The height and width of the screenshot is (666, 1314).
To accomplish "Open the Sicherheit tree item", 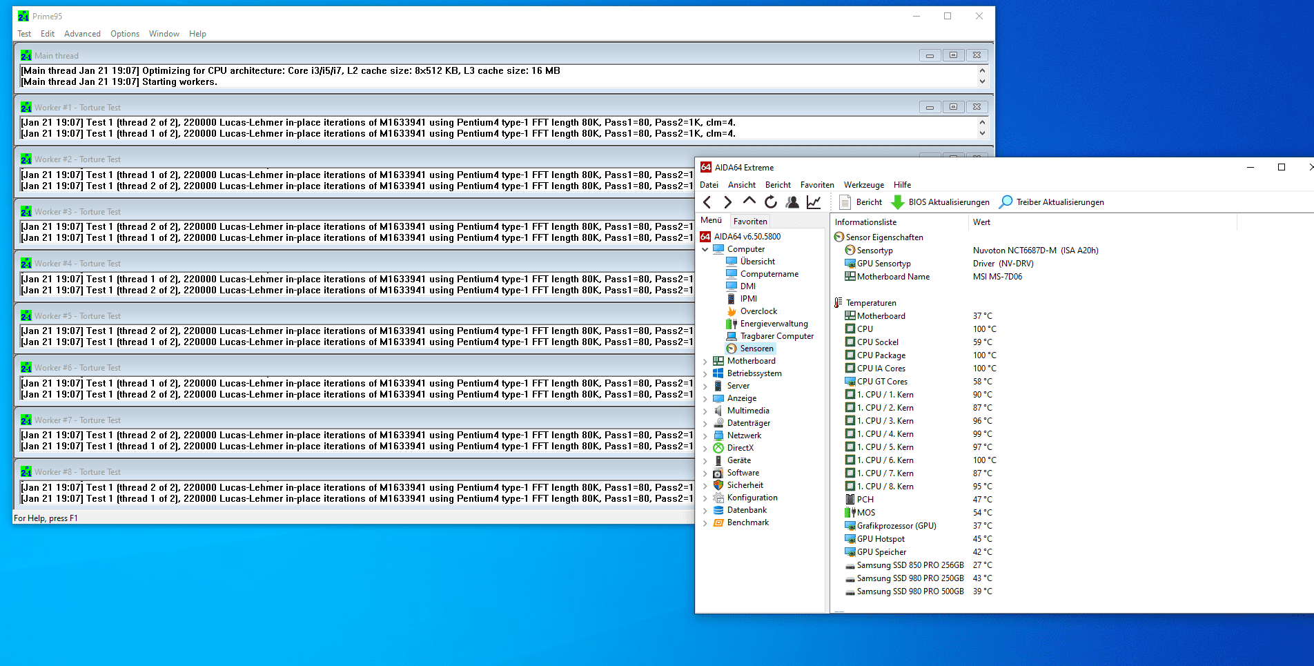I will point(745,485).
